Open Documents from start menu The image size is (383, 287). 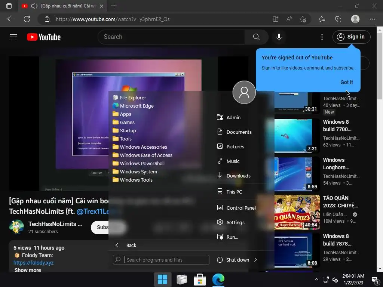point(234,132)
